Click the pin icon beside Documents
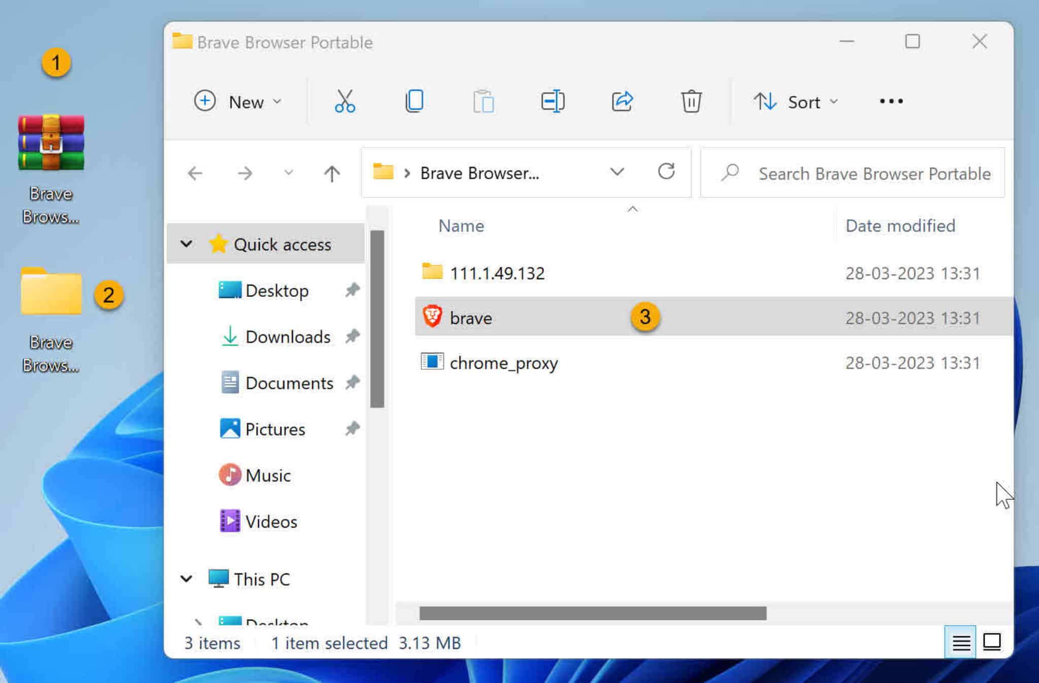The height and width of the screenshot is (683, 1039). click(353, 382)
